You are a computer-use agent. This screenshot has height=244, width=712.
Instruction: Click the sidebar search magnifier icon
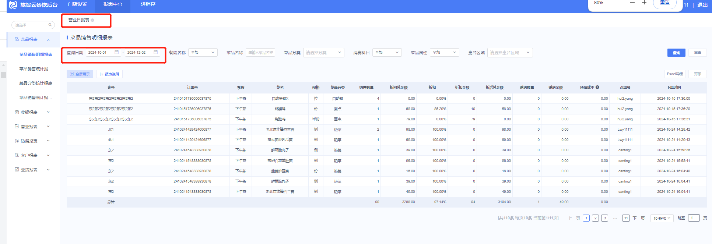click(50, 25)
